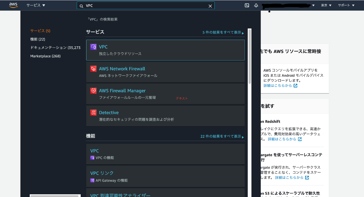Select the 機能 (22) filter
Image resolution: width=364 pixels, height=197 pixels.
(38, 39)
